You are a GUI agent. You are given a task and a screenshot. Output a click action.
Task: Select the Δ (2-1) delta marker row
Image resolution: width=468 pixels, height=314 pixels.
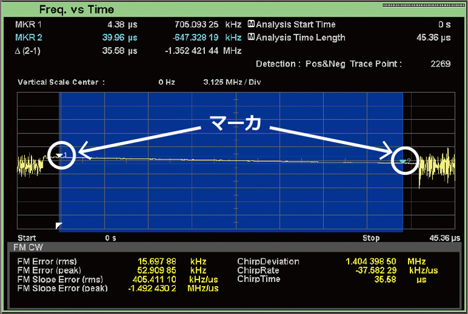point(128,51)
